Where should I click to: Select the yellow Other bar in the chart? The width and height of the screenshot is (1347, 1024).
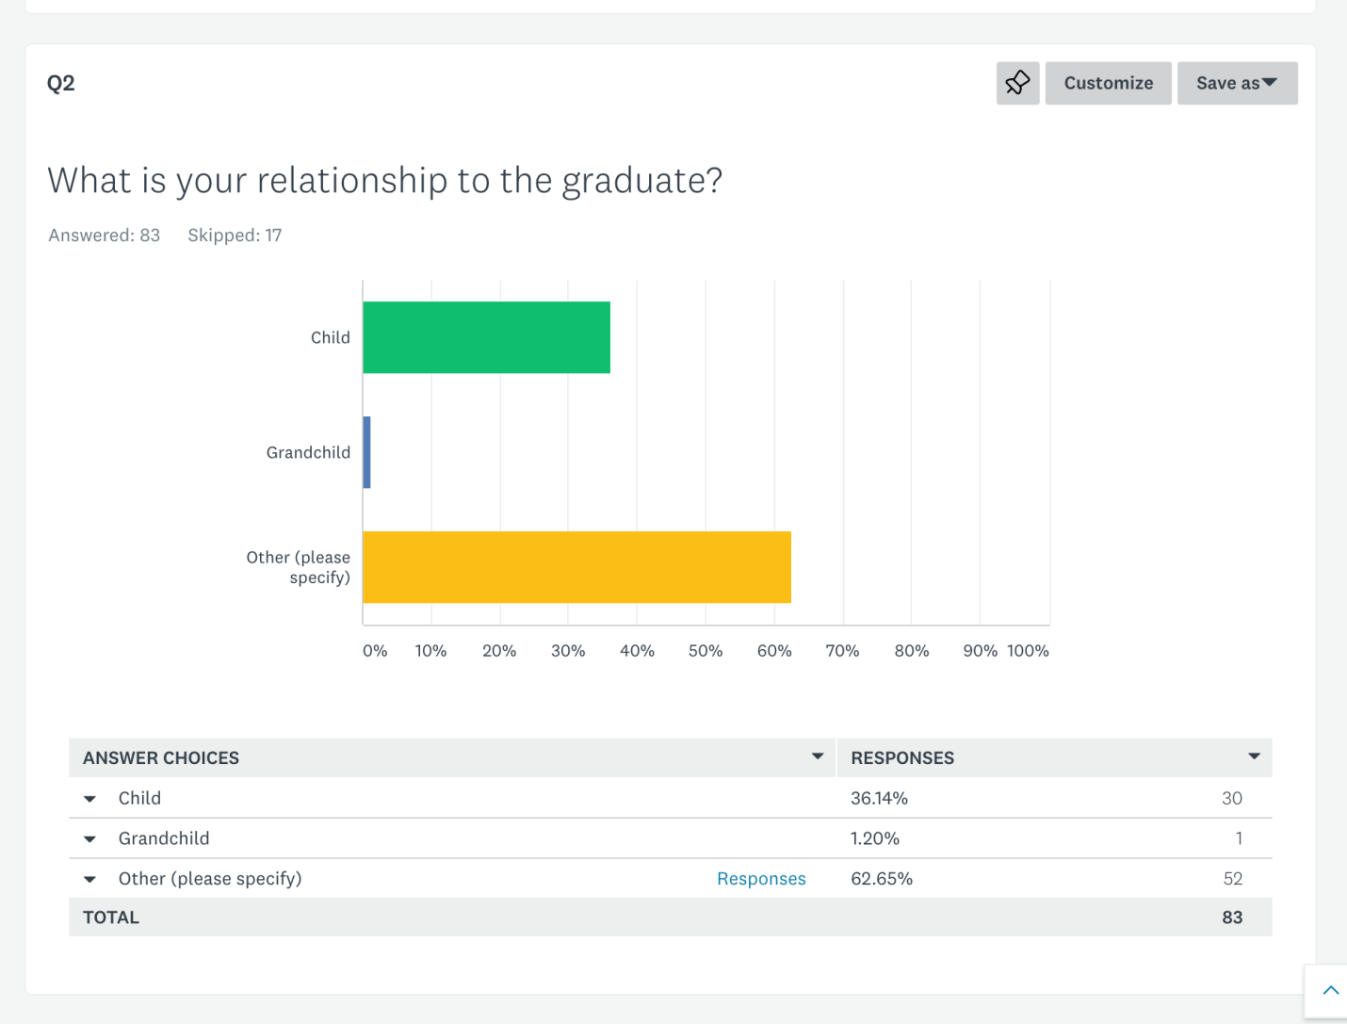[576, 567]
